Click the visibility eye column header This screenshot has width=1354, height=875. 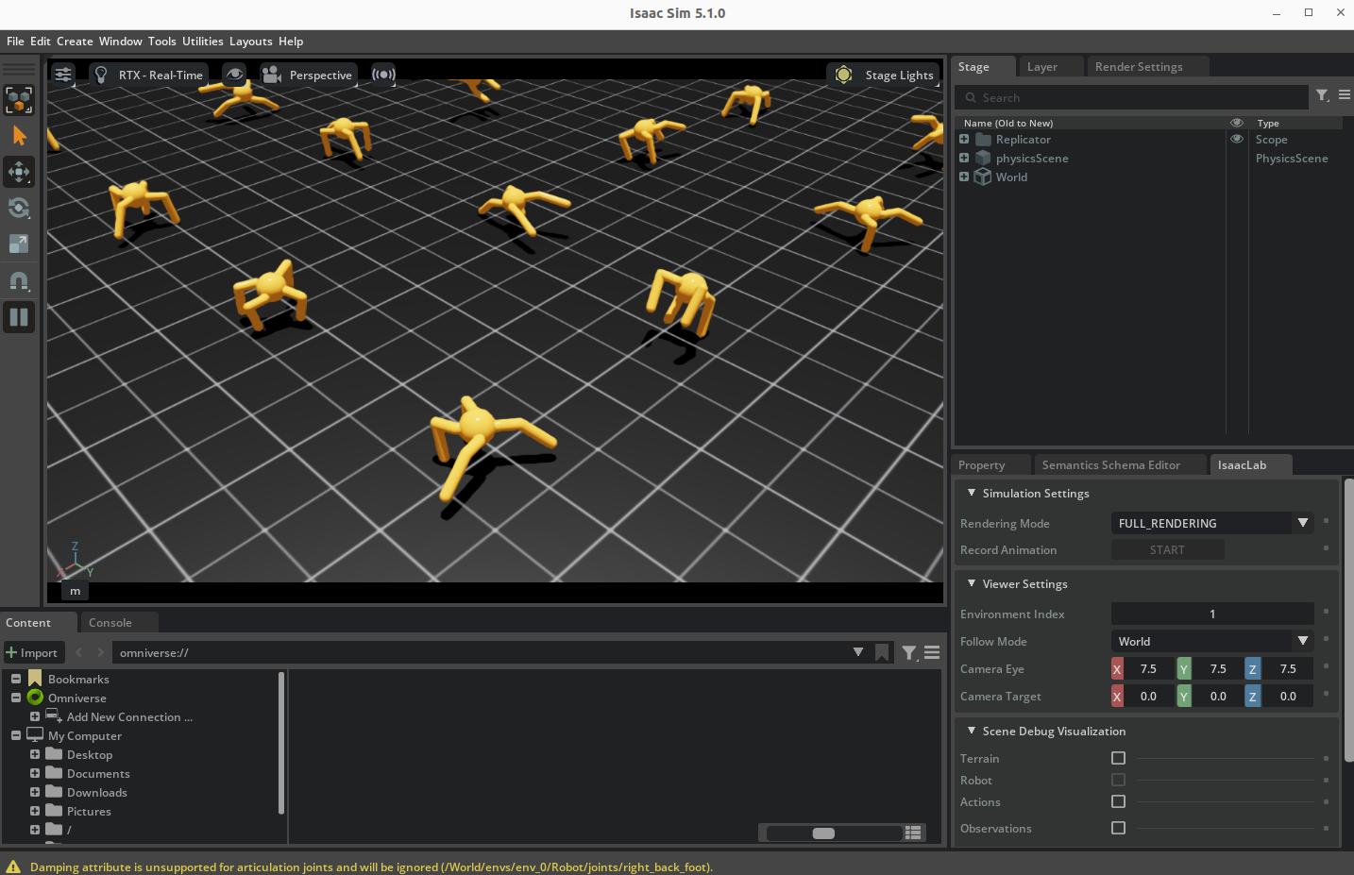(1237, 123)
